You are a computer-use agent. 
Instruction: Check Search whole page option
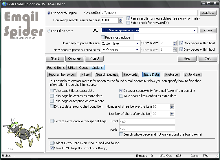click(x=121, y=134)
